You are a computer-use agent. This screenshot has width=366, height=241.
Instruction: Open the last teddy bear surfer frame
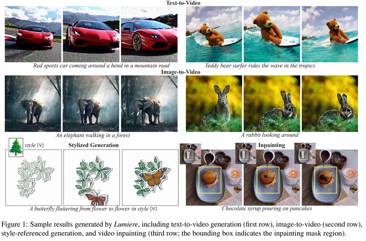click(x=330, y=34)
